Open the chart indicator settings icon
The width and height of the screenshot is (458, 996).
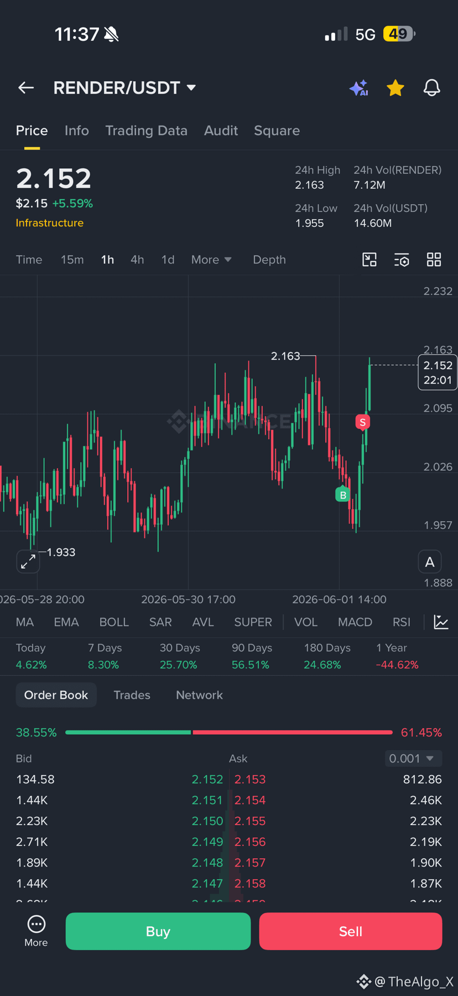coord(402,260)
